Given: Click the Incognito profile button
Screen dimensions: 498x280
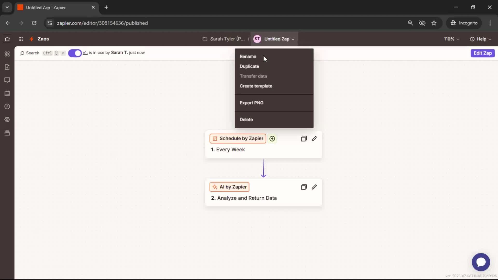Looking at the screenshot, I should (x=464, y=23).
